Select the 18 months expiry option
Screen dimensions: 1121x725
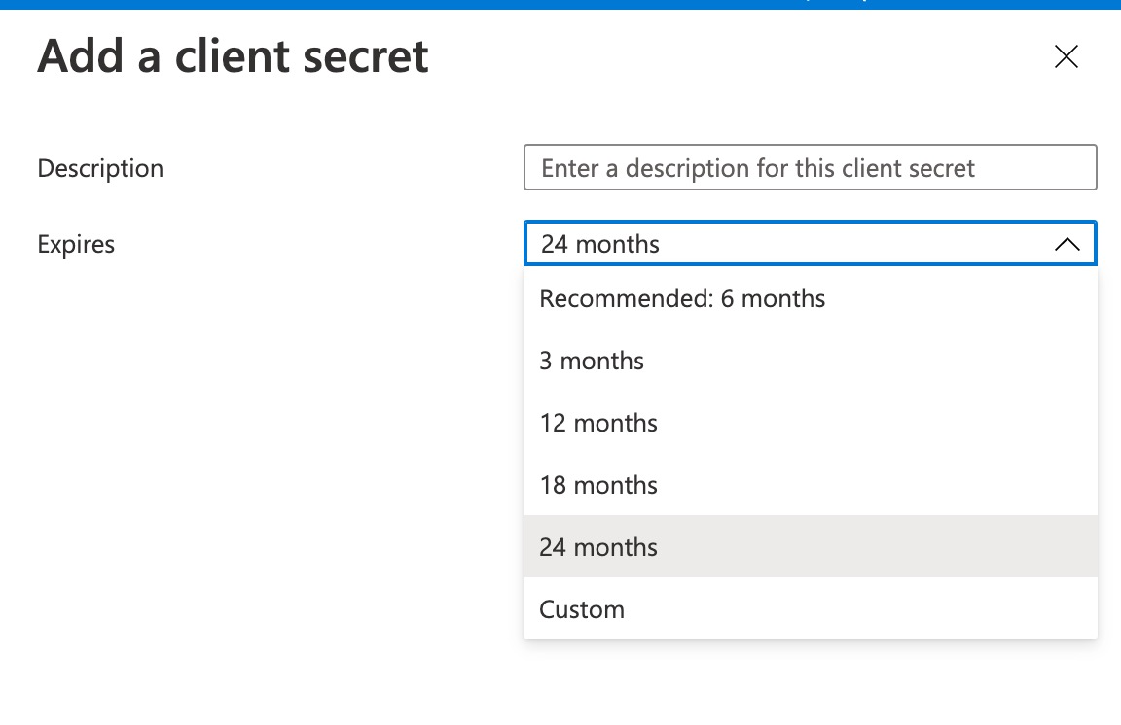(x=598, y=485)
